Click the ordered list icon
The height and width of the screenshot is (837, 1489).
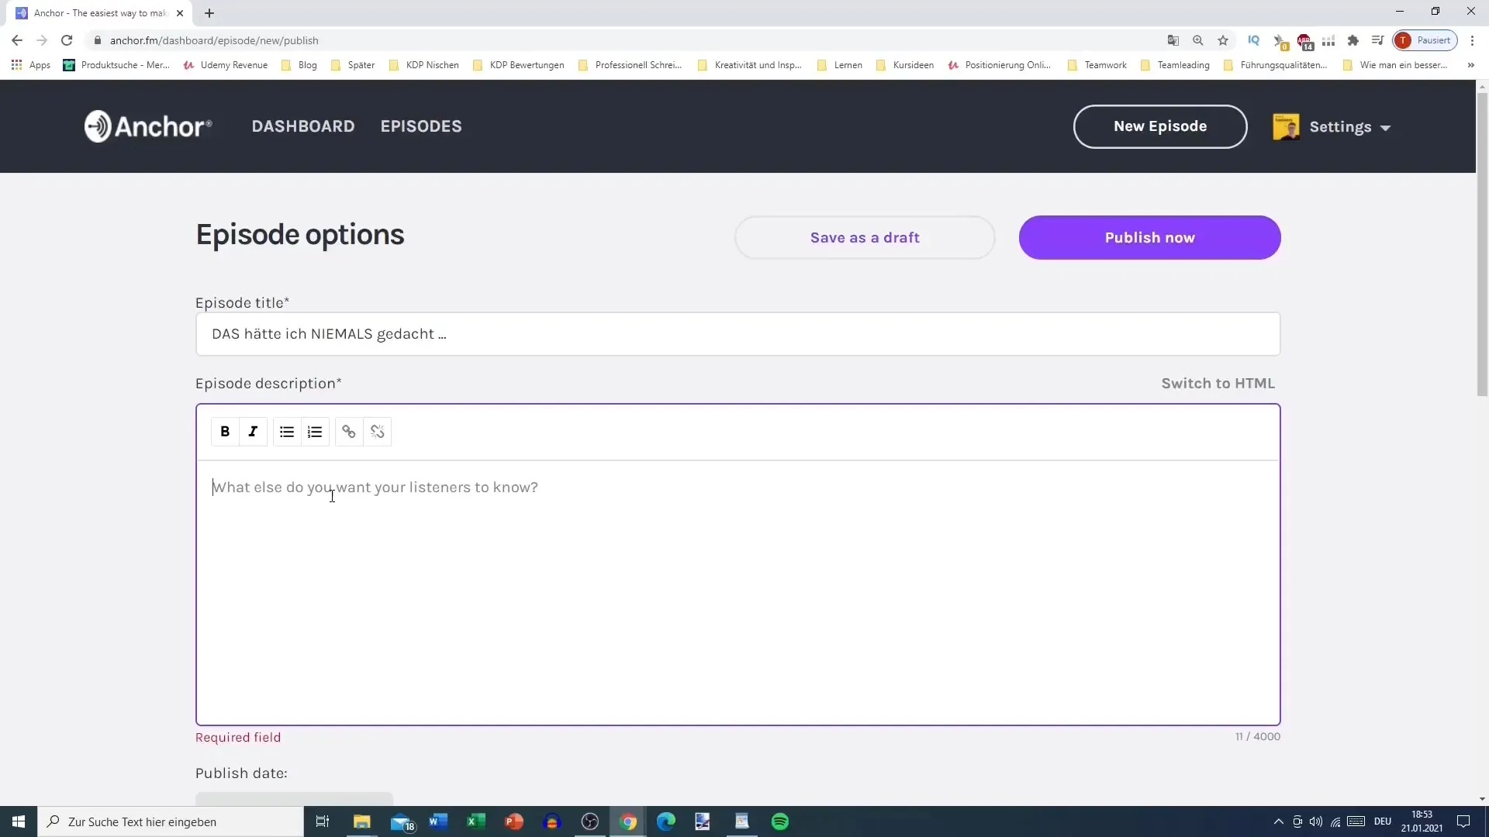coord(315,430)
